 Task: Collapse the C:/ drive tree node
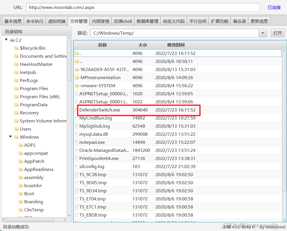(x=6, y=40)
